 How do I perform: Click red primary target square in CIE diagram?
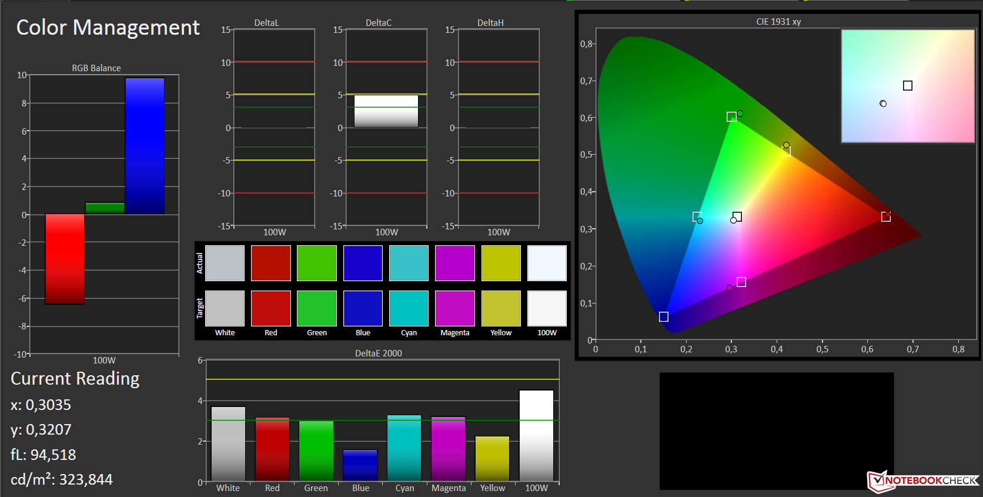coord(886,217)
